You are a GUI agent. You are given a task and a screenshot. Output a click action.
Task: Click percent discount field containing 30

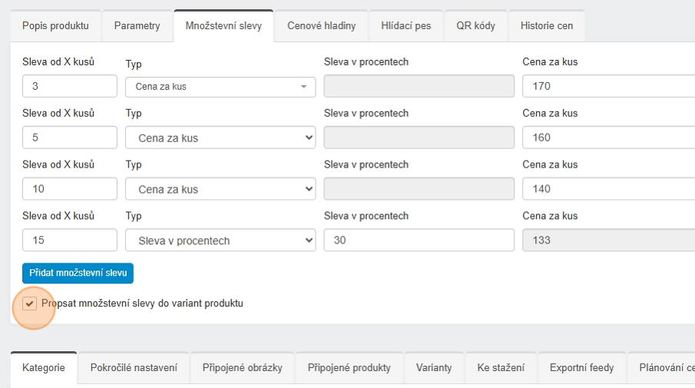pyautogui.click(x=419, y=240)
